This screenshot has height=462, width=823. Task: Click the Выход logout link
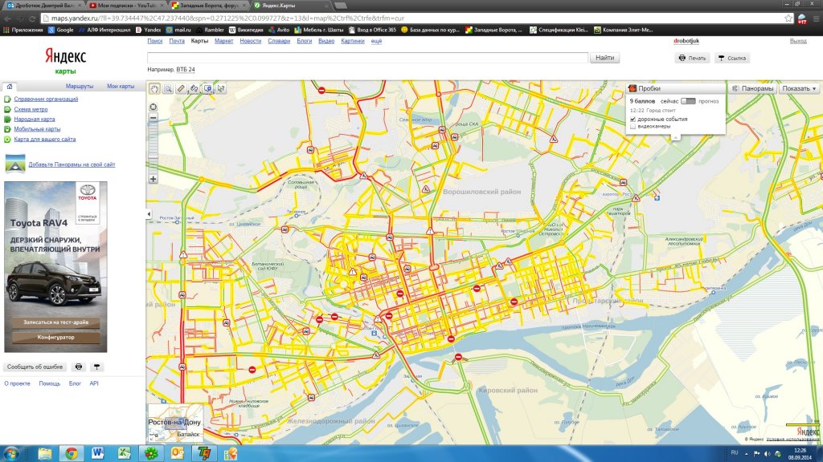[798, 41]
